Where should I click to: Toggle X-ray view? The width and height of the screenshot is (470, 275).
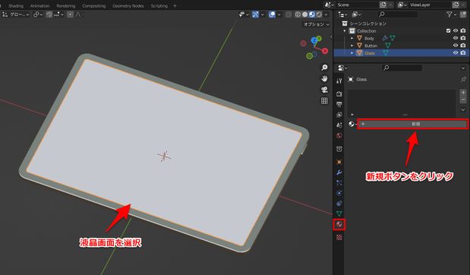[x=289, y=14]
